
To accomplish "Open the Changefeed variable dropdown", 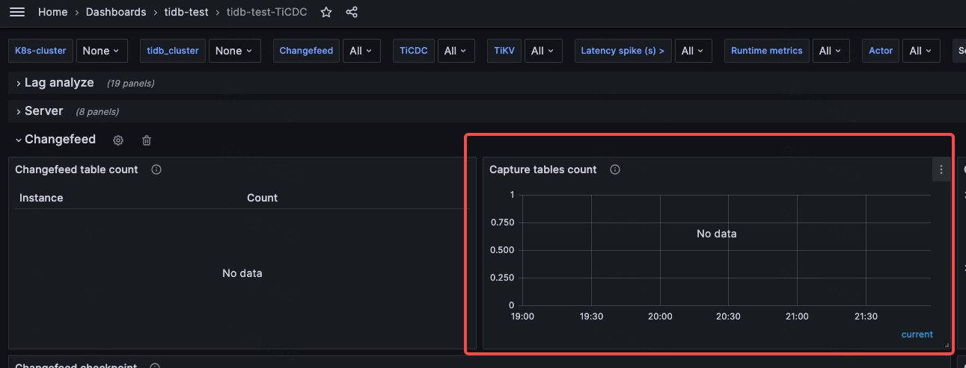I will pos(361,51).
